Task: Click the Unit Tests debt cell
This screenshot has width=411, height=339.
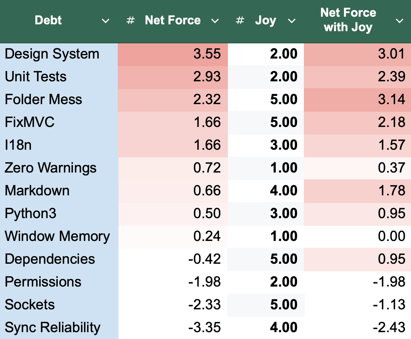Action: (36, 77)
